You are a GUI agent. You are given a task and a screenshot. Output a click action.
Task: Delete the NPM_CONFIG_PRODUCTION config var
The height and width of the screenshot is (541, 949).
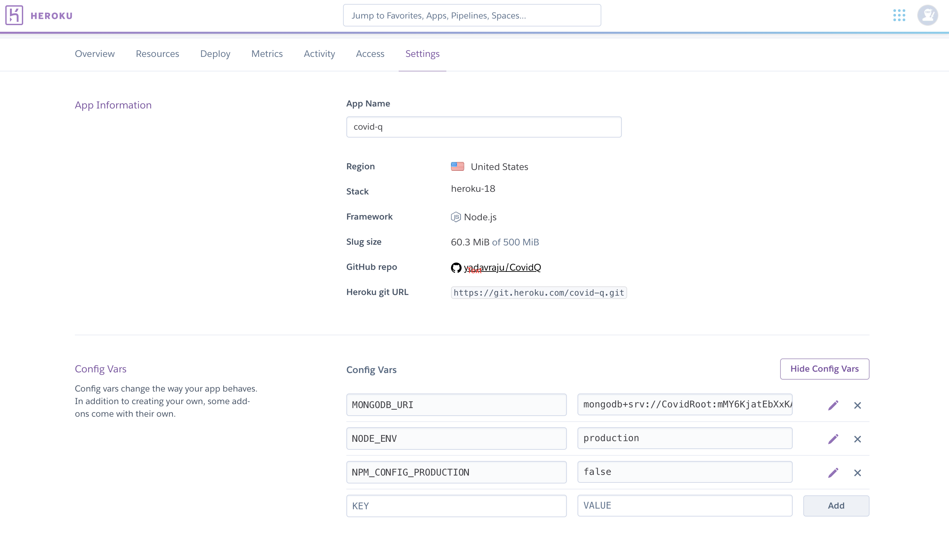click(858, 473)
